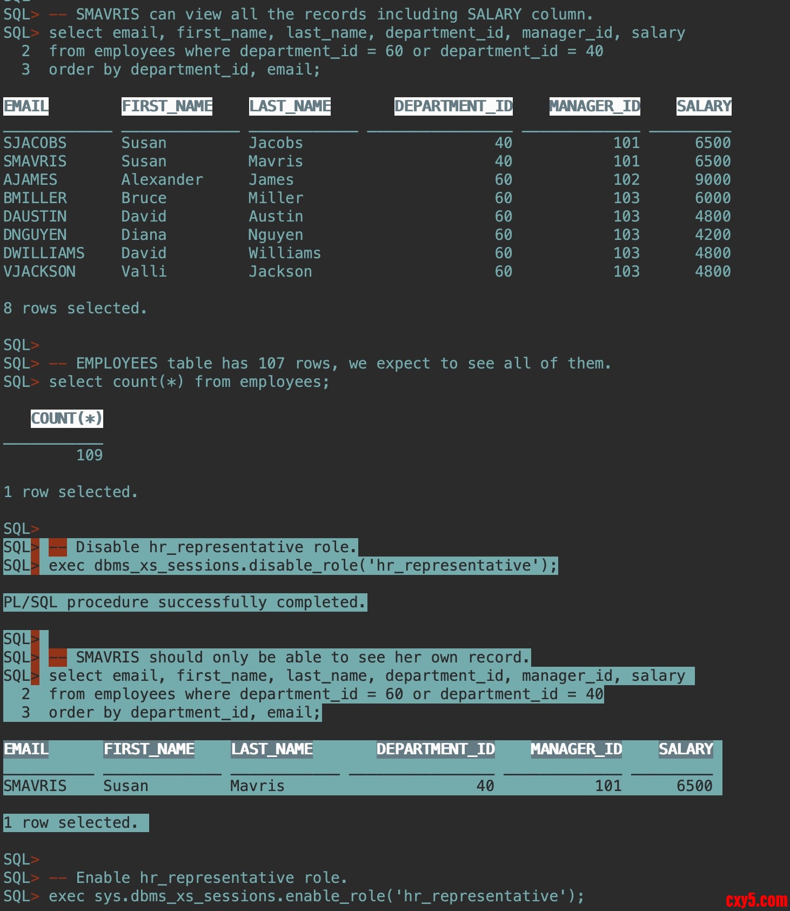The image size is (790, 911).
Task: Click DEPARTMENT_ID header in the upper table
Action: click(453, 106)
